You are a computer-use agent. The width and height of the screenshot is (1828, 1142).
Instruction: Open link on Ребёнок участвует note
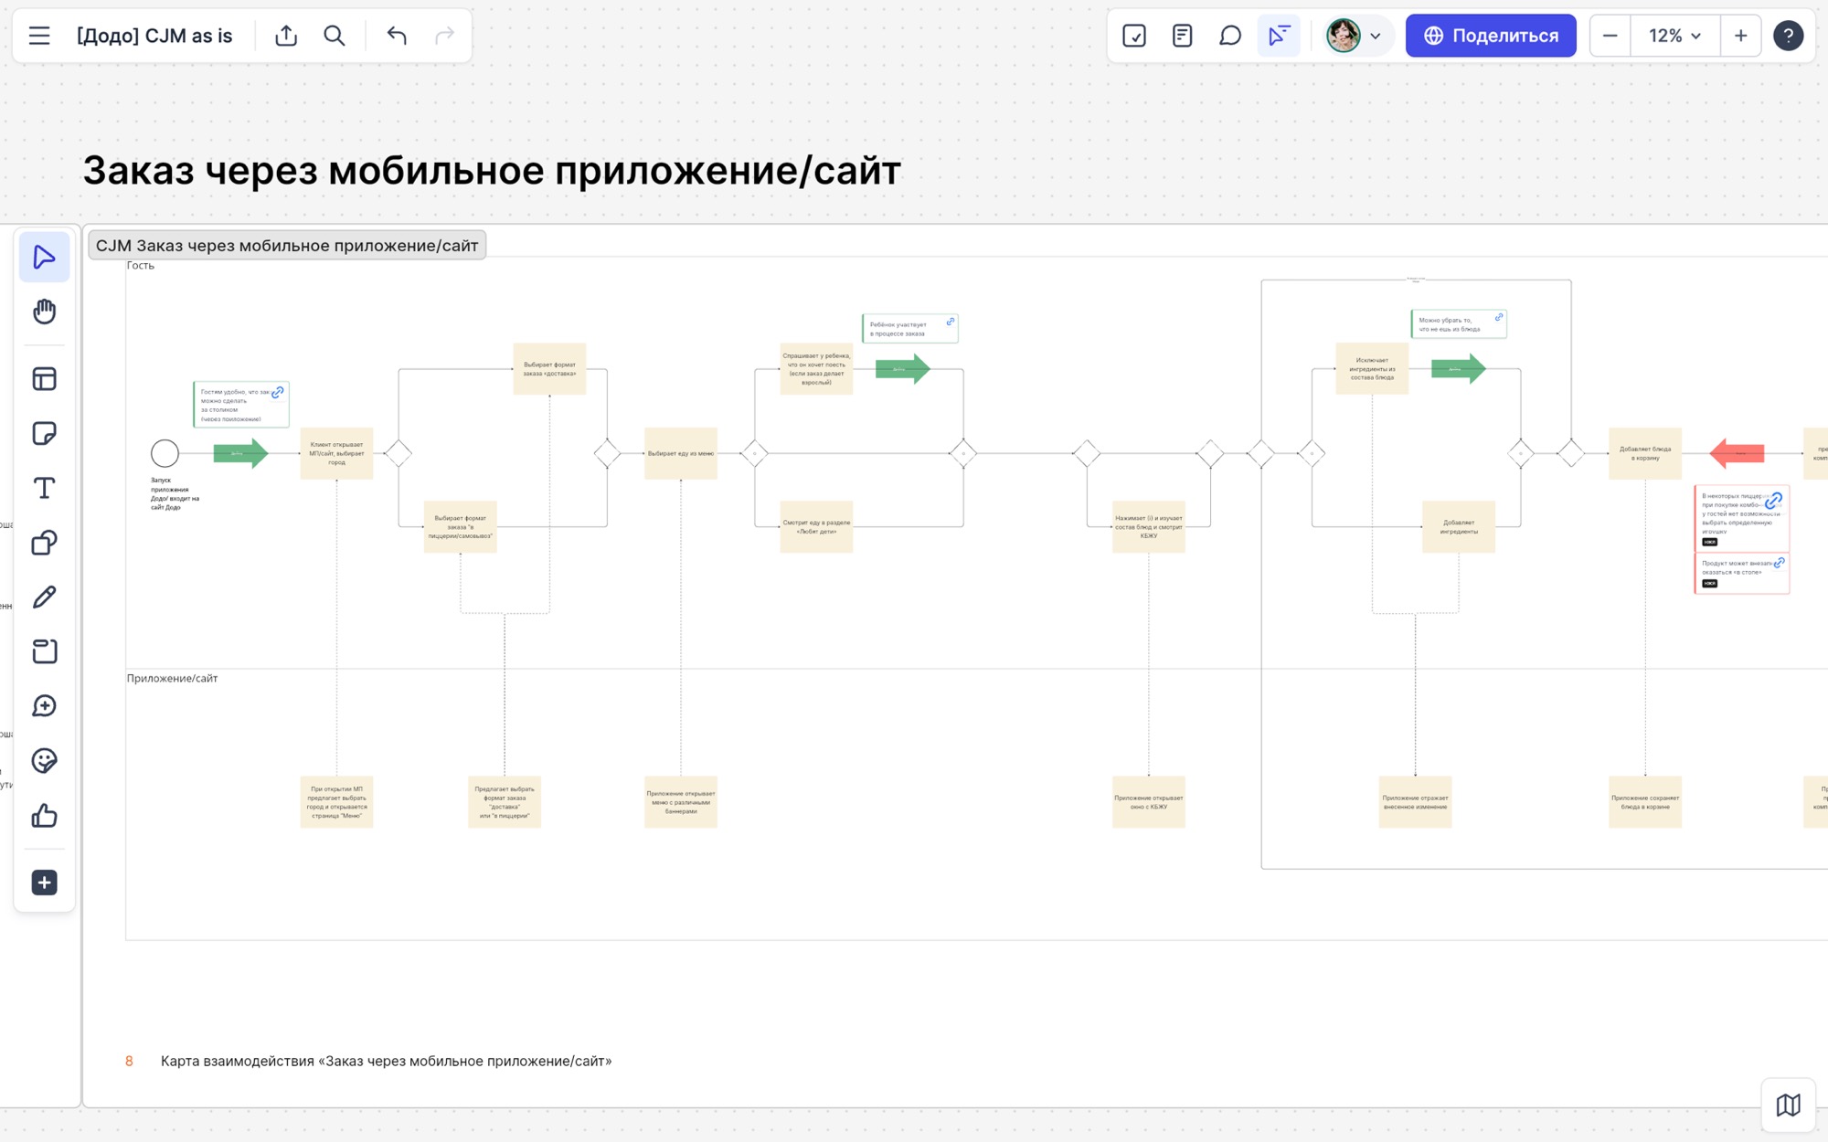(x=951, y=322)
